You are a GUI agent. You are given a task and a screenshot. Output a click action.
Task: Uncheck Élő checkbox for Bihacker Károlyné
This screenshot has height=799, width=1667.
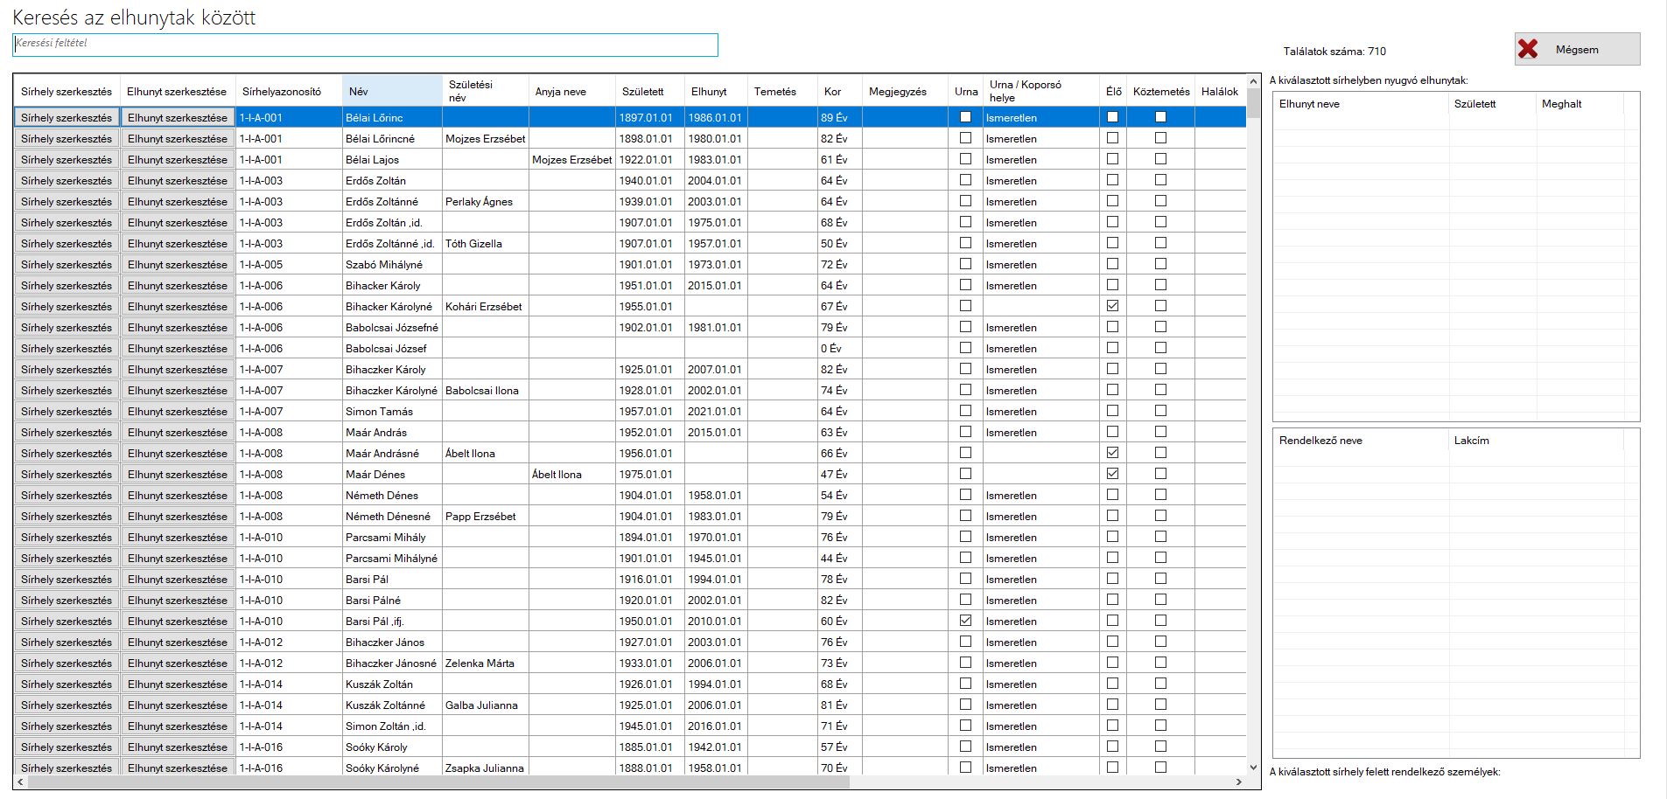[x=1112, y=306]
